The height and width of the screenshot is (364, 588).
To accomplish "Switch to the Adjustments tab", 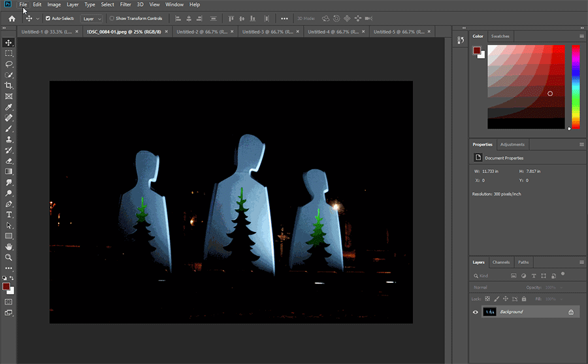I will [x=512, y=144].
